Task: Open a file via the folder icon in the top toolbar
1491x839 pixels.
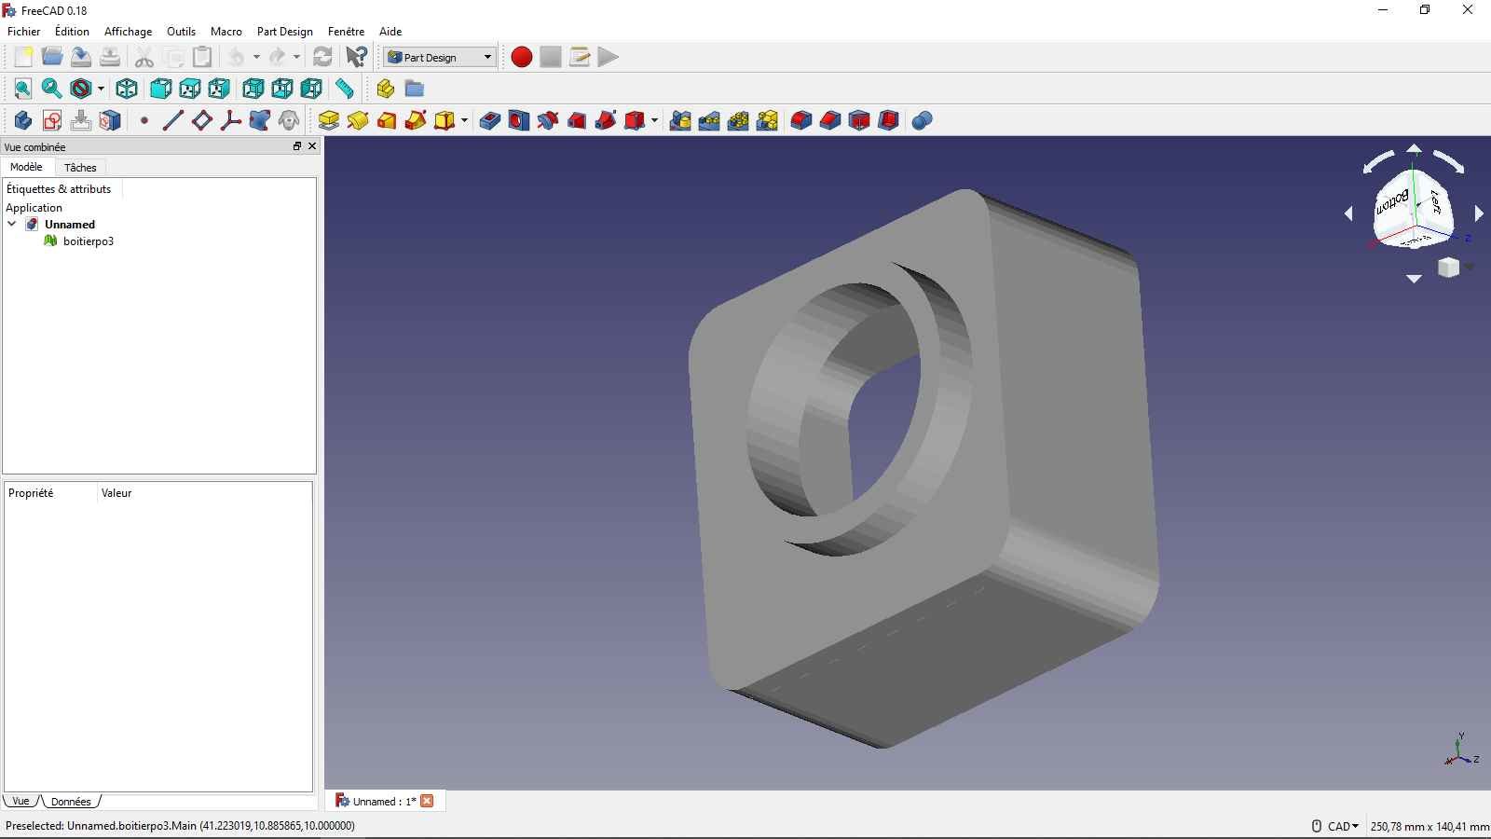Action: 52,57
